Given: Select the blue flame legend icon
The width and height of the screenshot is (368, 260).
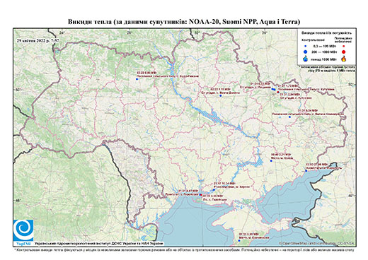Looking at the screenshot, I should tap(305, 59).
